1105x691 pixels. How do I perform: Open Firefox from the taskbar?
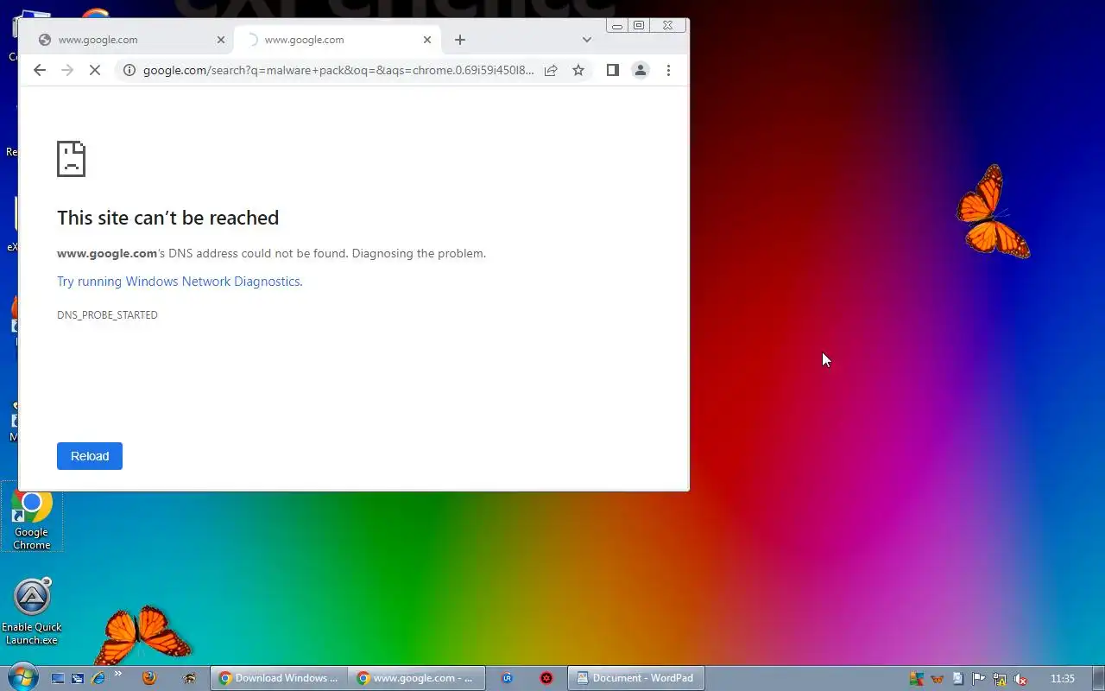click(148, 678)
